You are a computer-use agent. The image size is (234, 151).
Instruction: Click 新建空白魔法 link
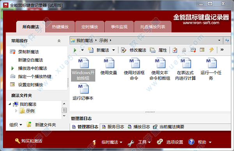(x=30, y=60)
